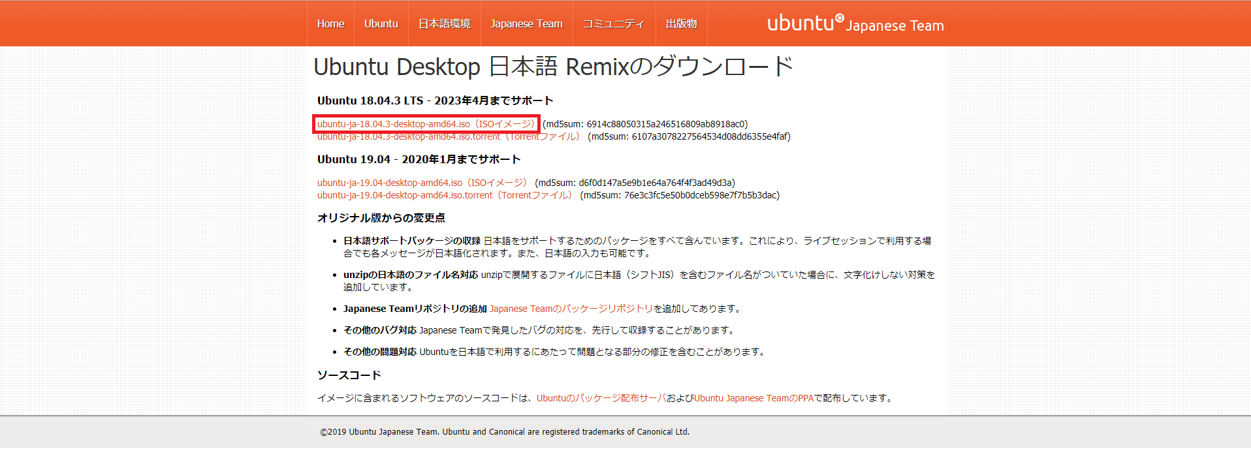Click the 日本語サポートパッケージの収録 bullet text
The image size is (1251, 449).
click(x=412, y=241)
